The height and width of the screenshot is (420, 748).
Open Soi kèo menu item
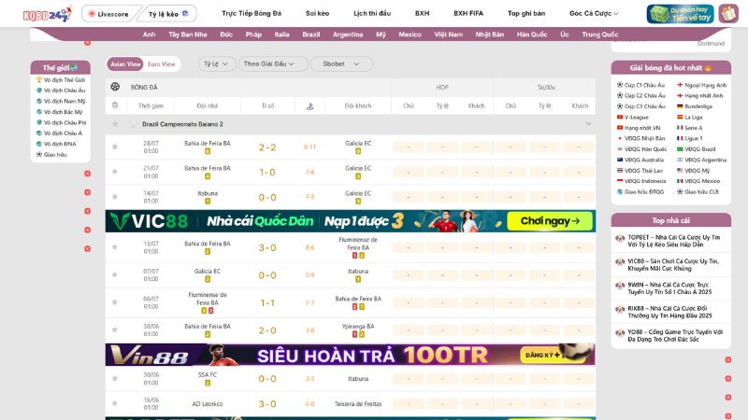point(317,13)
